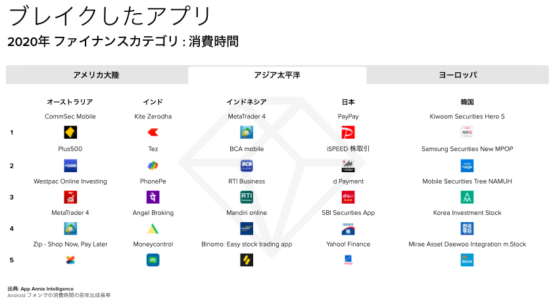Image resolution: width=555 pixels, height=303 pixels.
Task: Switch to the アメリカ大陸 tab
Action: (x=97, y=75)
